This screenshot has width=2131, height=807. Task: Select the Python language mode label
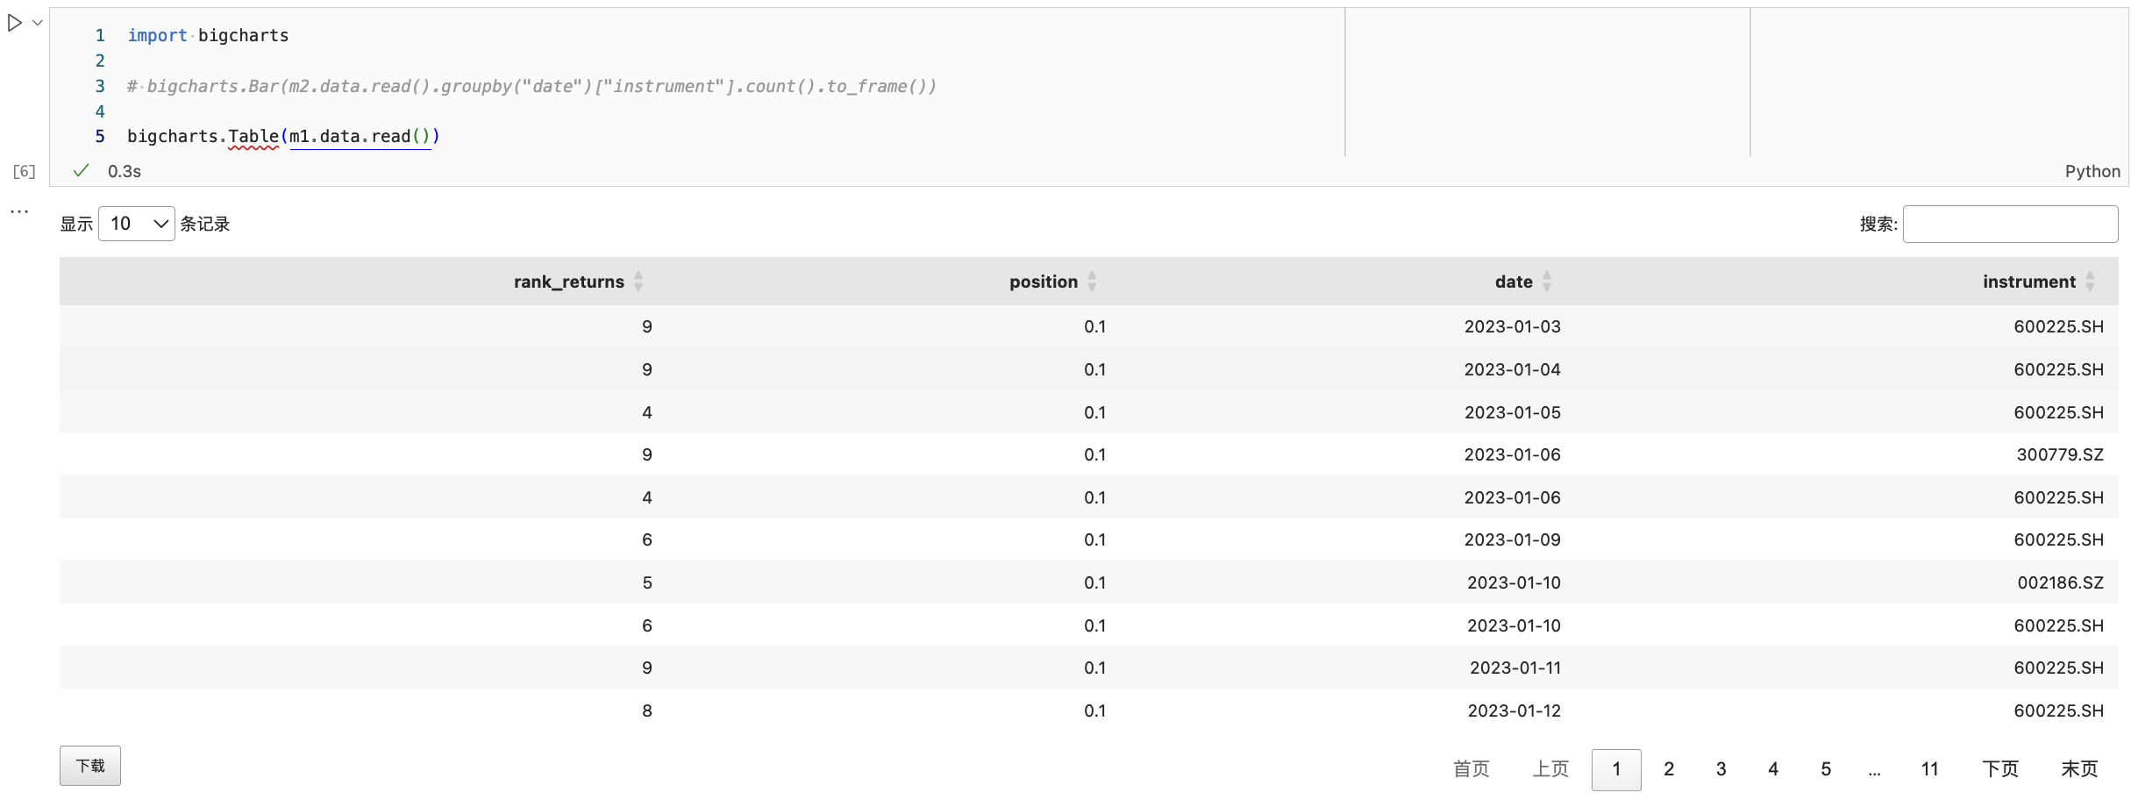coord(2092,172)
